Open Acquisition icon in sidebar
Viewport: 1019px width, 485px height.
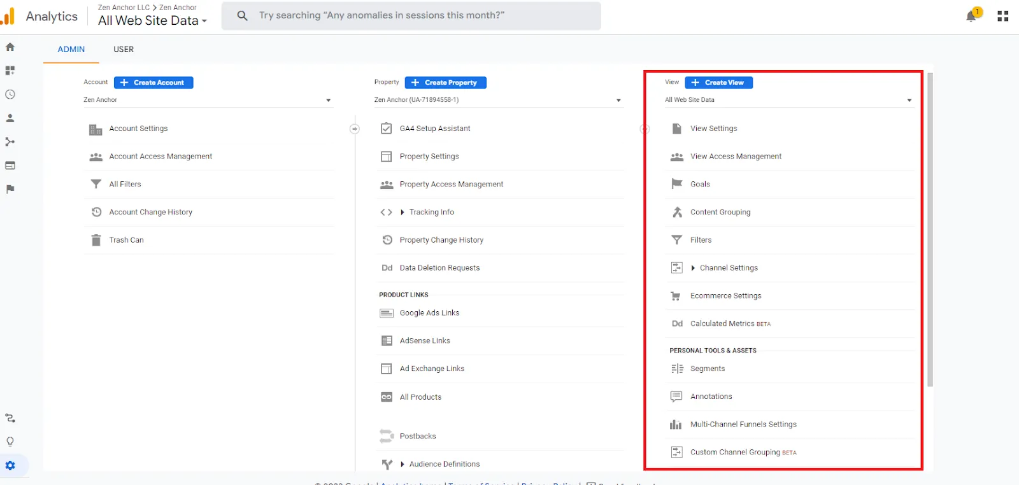coord(10,141)
